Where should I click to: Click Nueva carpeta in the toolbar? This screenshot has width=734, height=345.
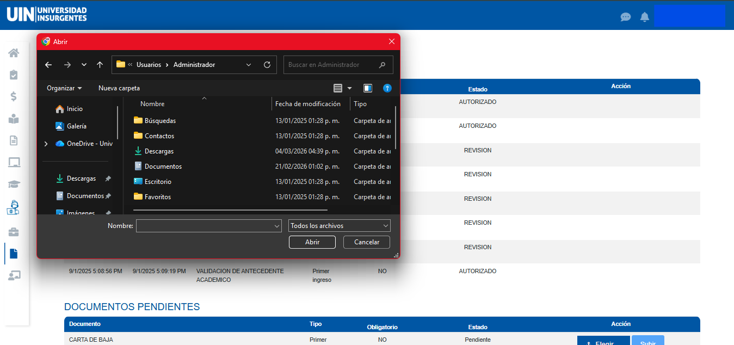point(119,88)
